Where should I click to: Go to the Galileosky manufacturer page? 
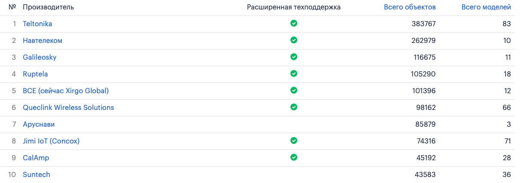pyautogui.click(x=40, y=58)
